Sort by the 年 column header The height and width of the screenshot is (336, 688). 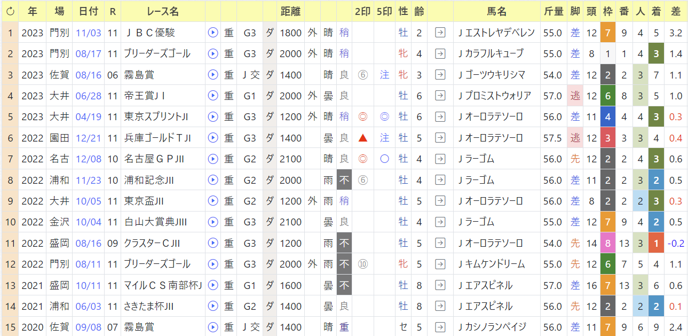(33, 11)
